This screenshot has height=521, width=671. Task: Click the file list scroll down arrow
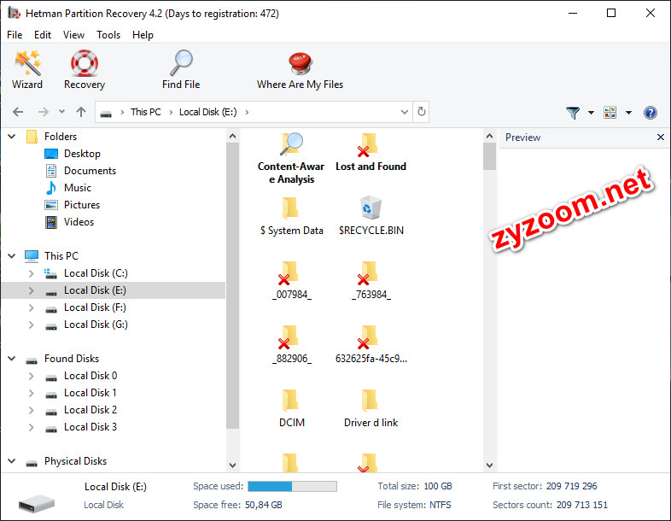coord(489,465)
